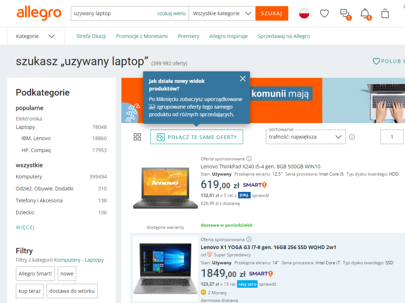The height and width of the screenshot is (303, 405).
Task: Click sprawdź next to pay badge
Action: coord(260,195)
